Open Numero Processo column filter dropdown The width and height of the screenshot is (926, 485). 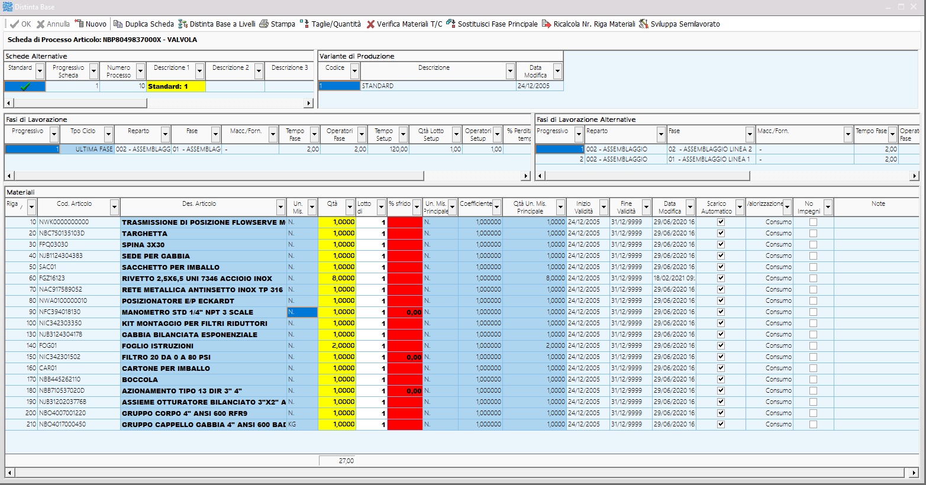(141, 72)
